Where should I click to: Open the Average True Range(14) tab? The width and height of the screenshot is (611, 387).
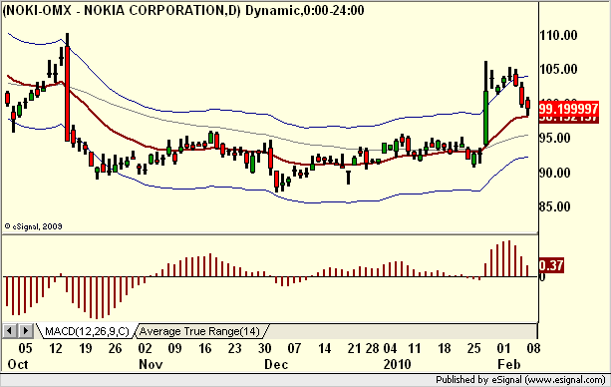[x=199, y=331]
